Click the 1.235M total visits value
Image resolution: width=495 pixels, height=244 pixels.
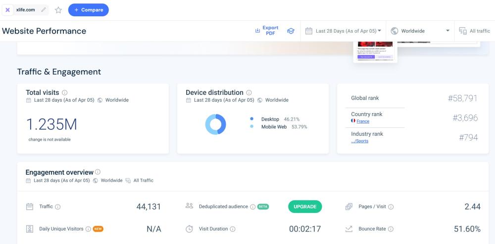[x=51, y=124]
